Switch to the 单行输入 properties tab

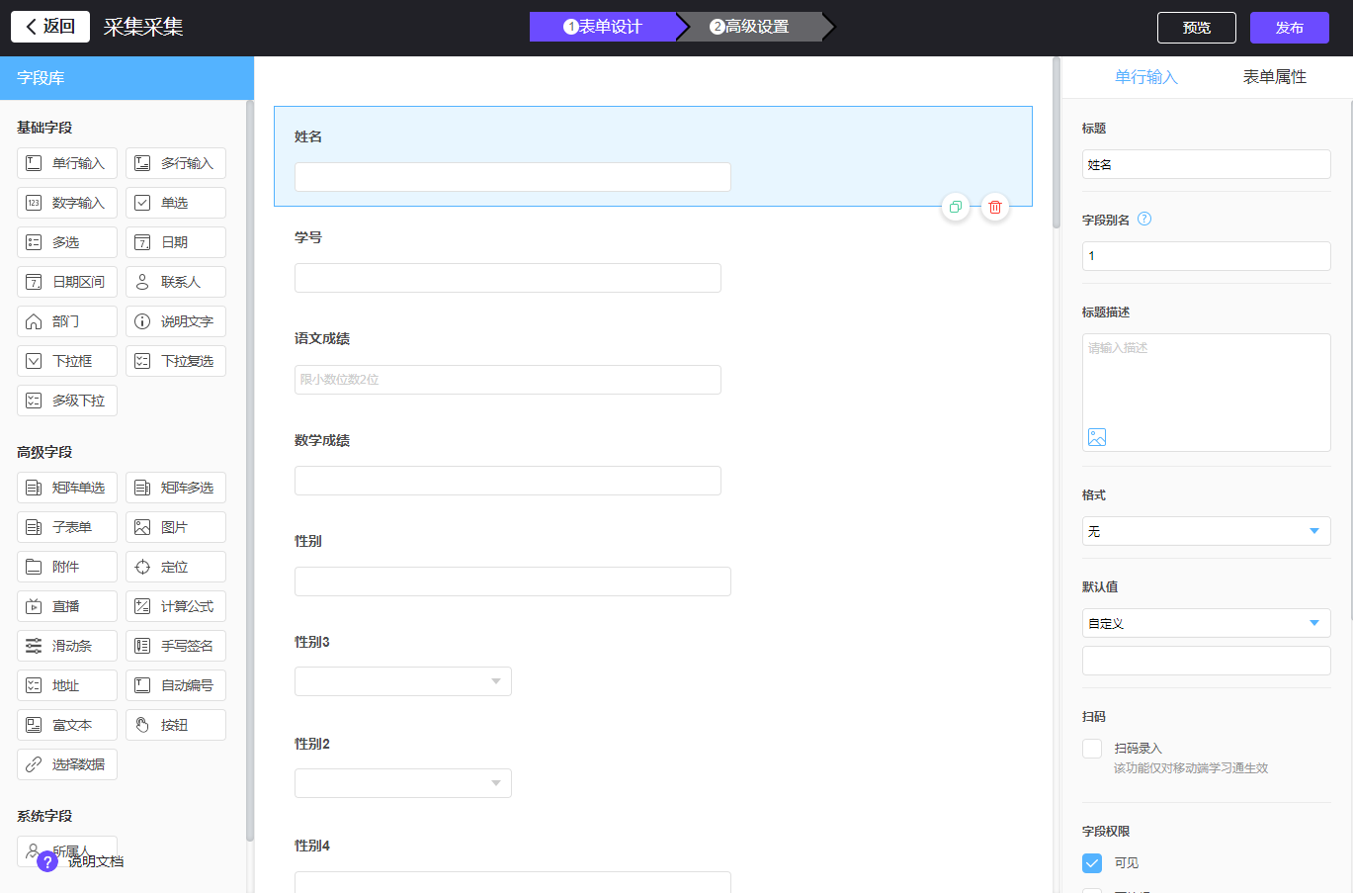(x=1146, y=77)
